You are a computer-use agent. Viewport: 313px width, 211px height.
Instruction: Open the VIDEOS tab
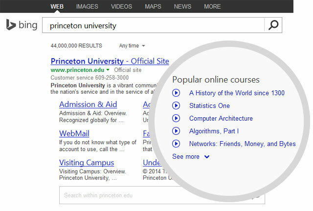pos(121,6)
